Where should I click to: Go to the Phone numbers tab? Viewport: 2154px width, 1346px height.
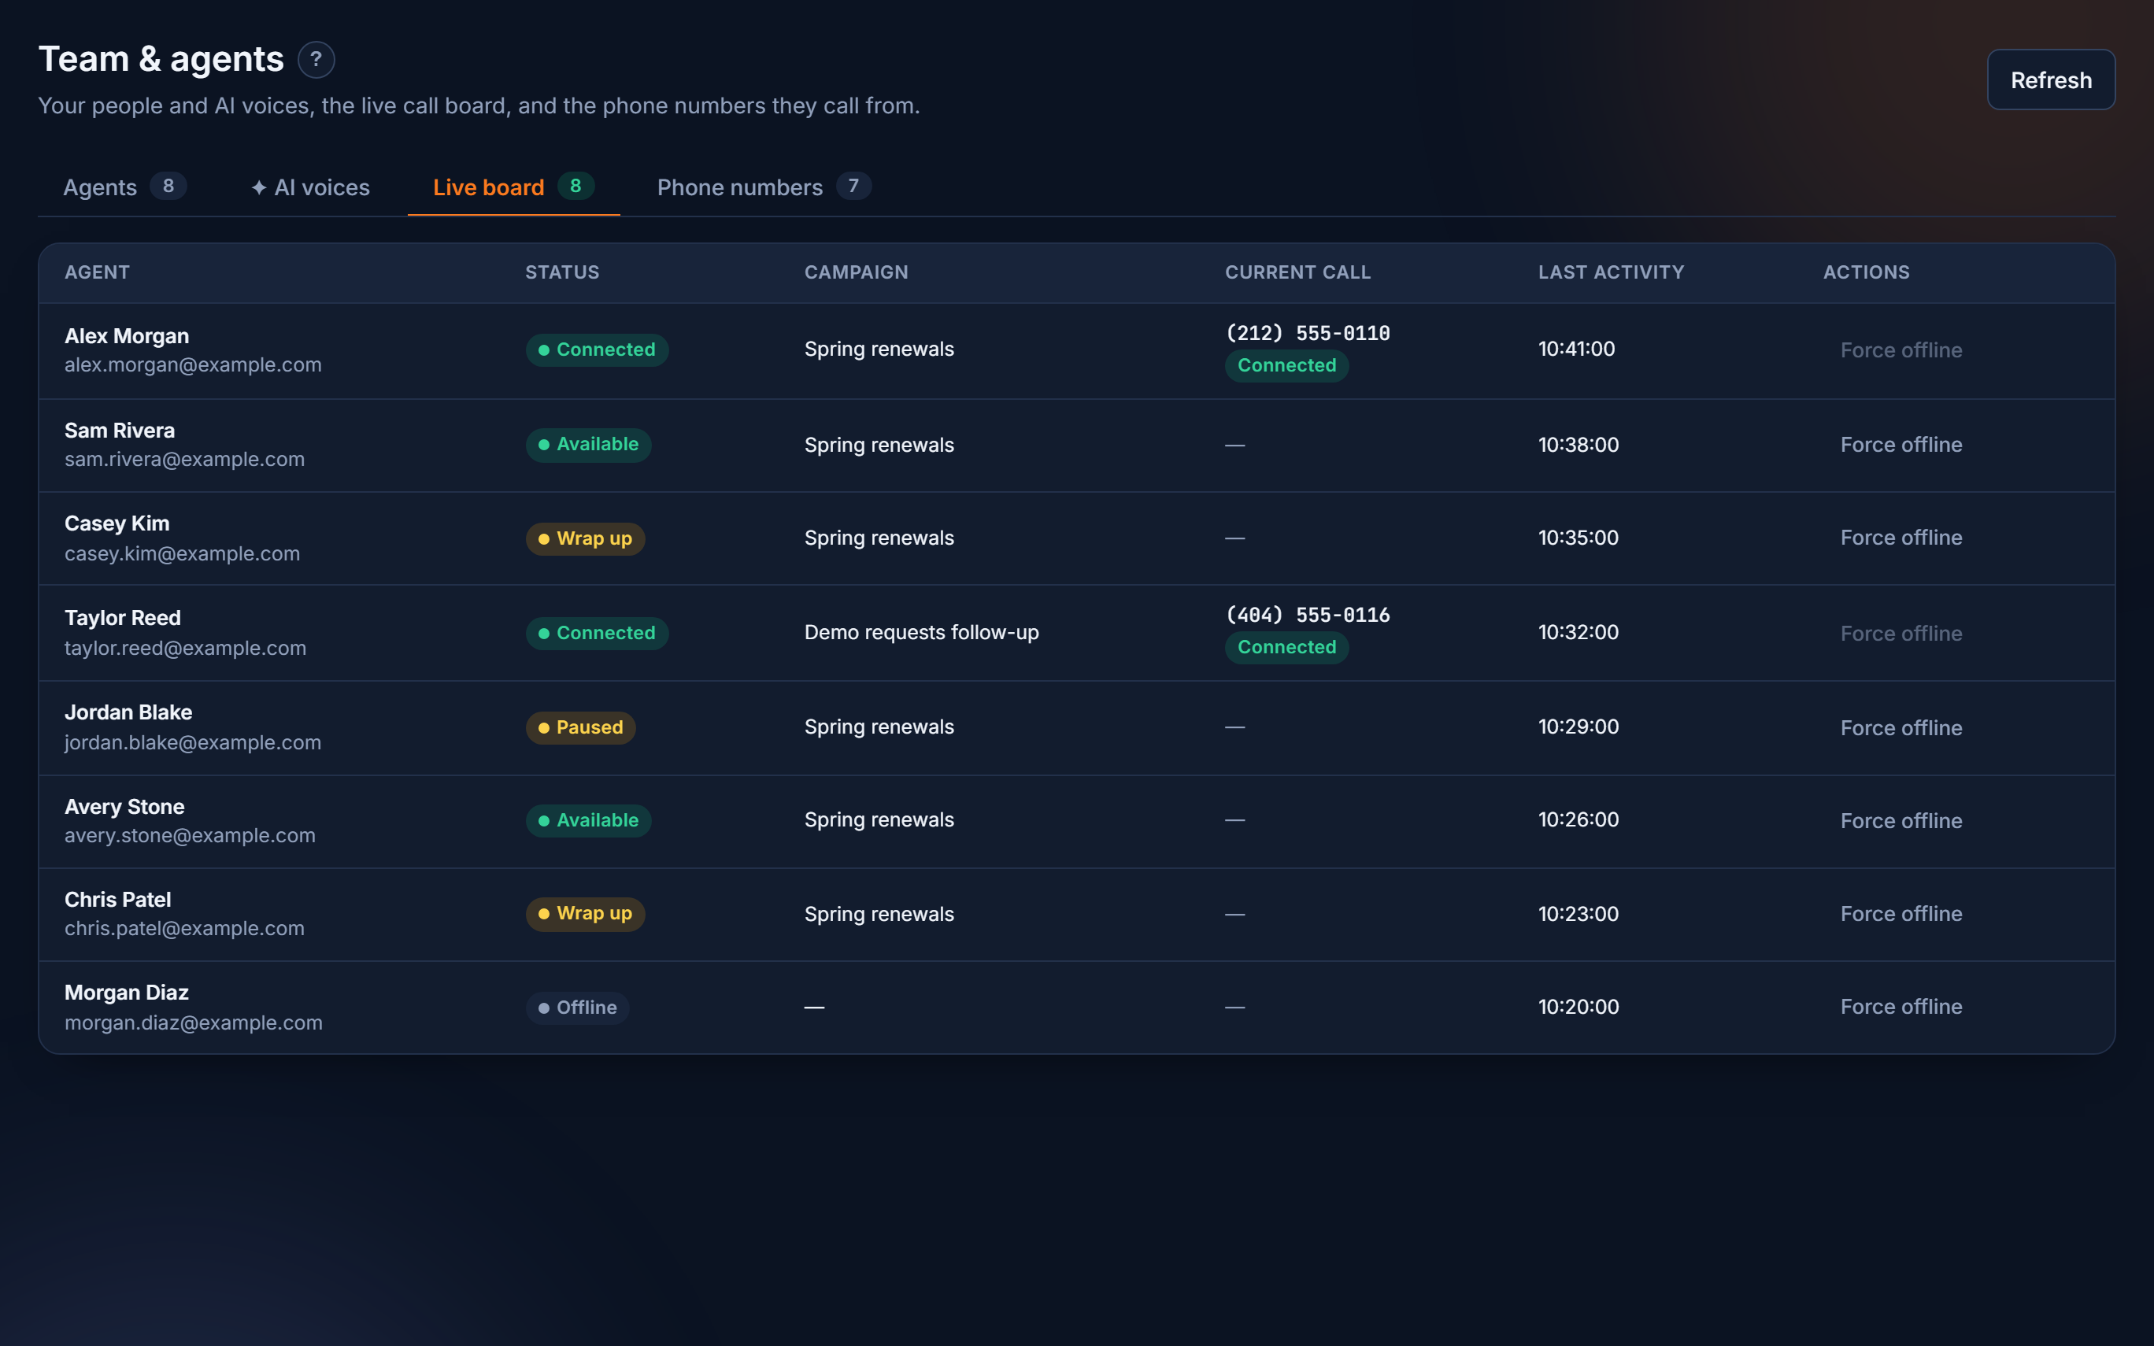click(x=764, y=187)
